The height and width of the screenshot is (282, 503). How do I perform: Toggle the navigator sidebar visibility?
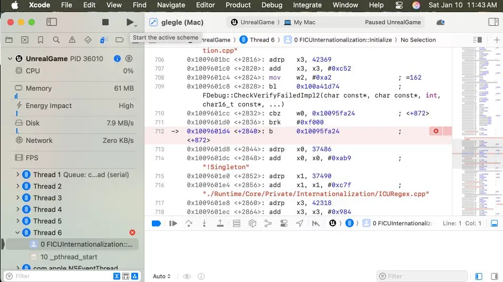pyautogui.click(x=52, y=22)
